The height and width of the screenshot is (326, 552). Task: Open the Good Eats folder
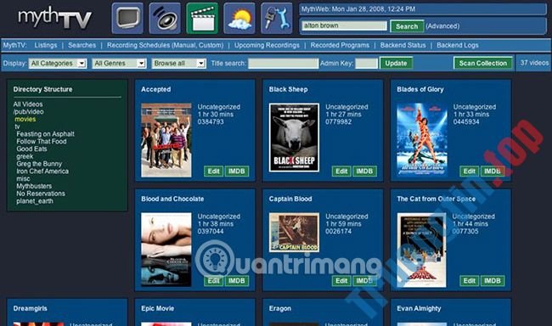pyautogui.click(x=31, y=149)
